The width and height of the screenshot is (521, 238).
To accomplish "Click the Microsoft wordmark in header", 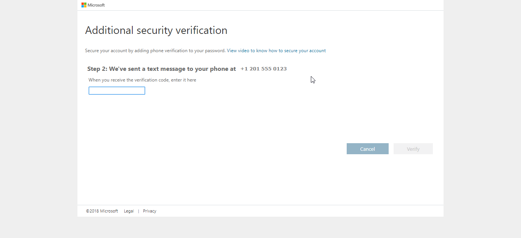I will pyautogui.click(x=96, y=5).
